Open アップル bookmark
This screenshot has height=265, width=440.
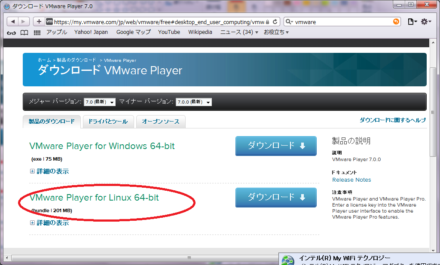tap(57, 32)
